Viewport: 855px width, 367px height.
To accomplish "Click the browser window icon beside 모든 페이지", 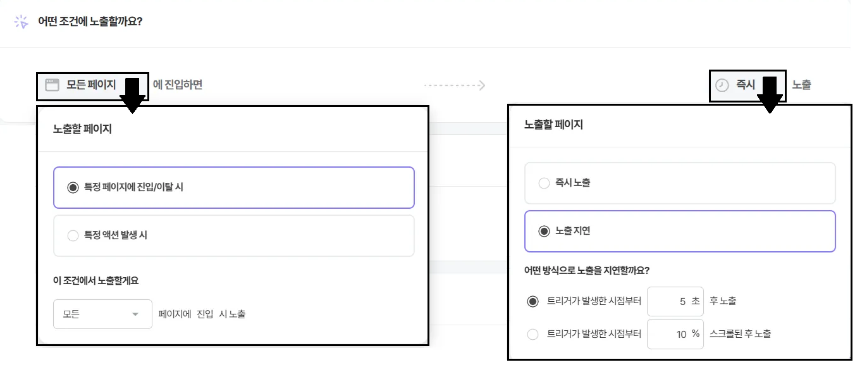I will coord(52,85).
